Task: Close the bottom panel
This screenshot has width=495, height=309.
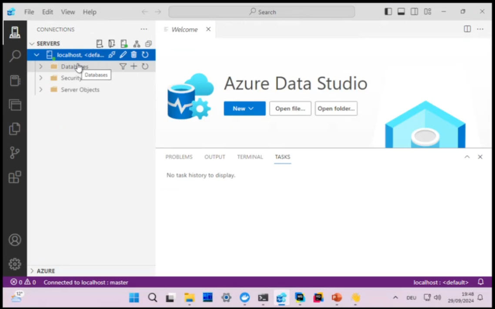Action: pos(480,157)
